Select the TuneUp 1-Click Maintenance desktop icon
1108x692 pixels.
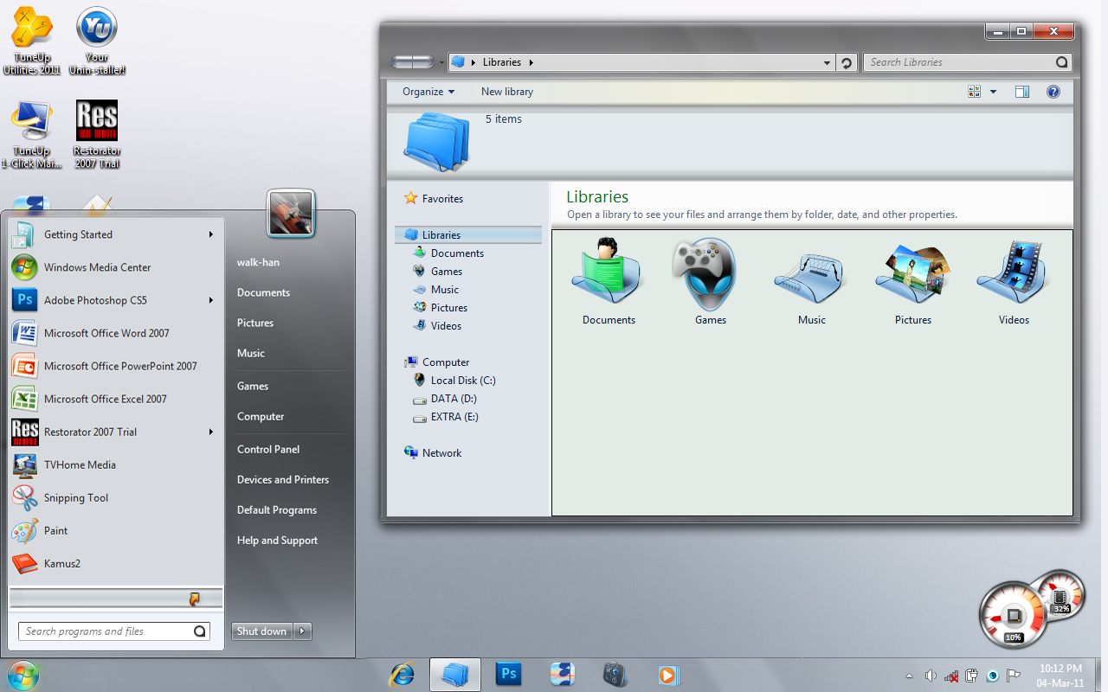coord(32,134)
